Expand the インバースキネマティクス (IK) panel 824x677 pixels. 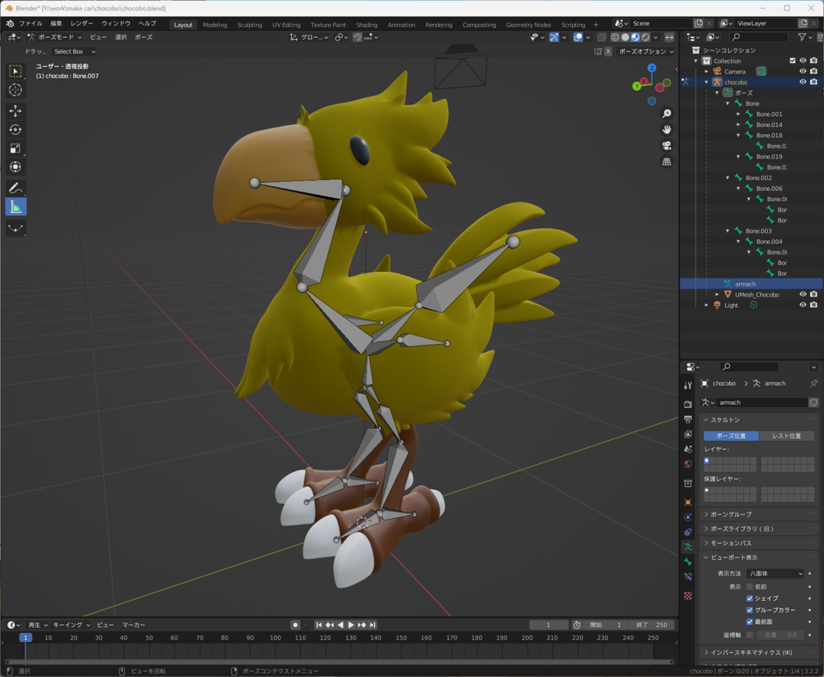point(759,652)
